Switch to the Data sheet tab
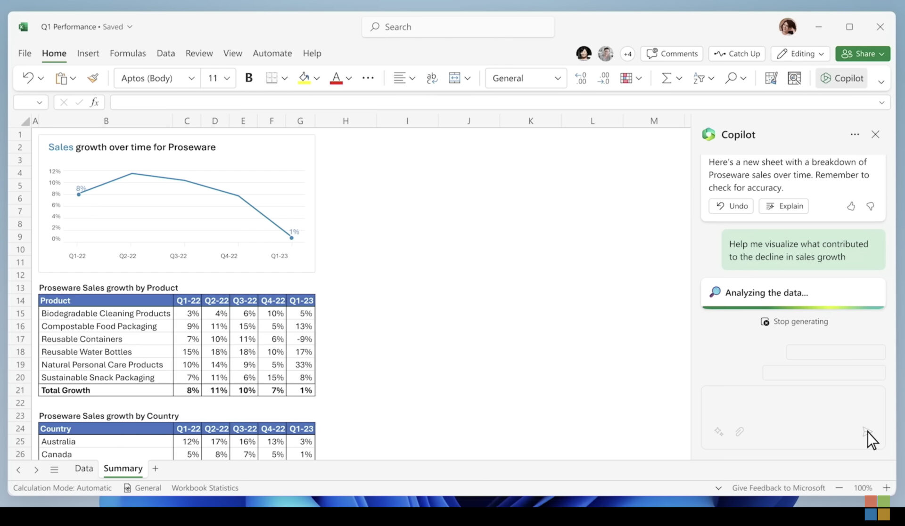Viewport: 905px width, 526px height. (x=84, y=469)
